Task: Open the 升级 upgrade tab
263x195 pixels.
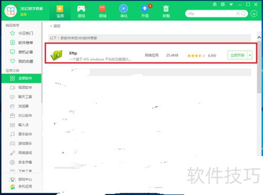Action: [145, 12]
